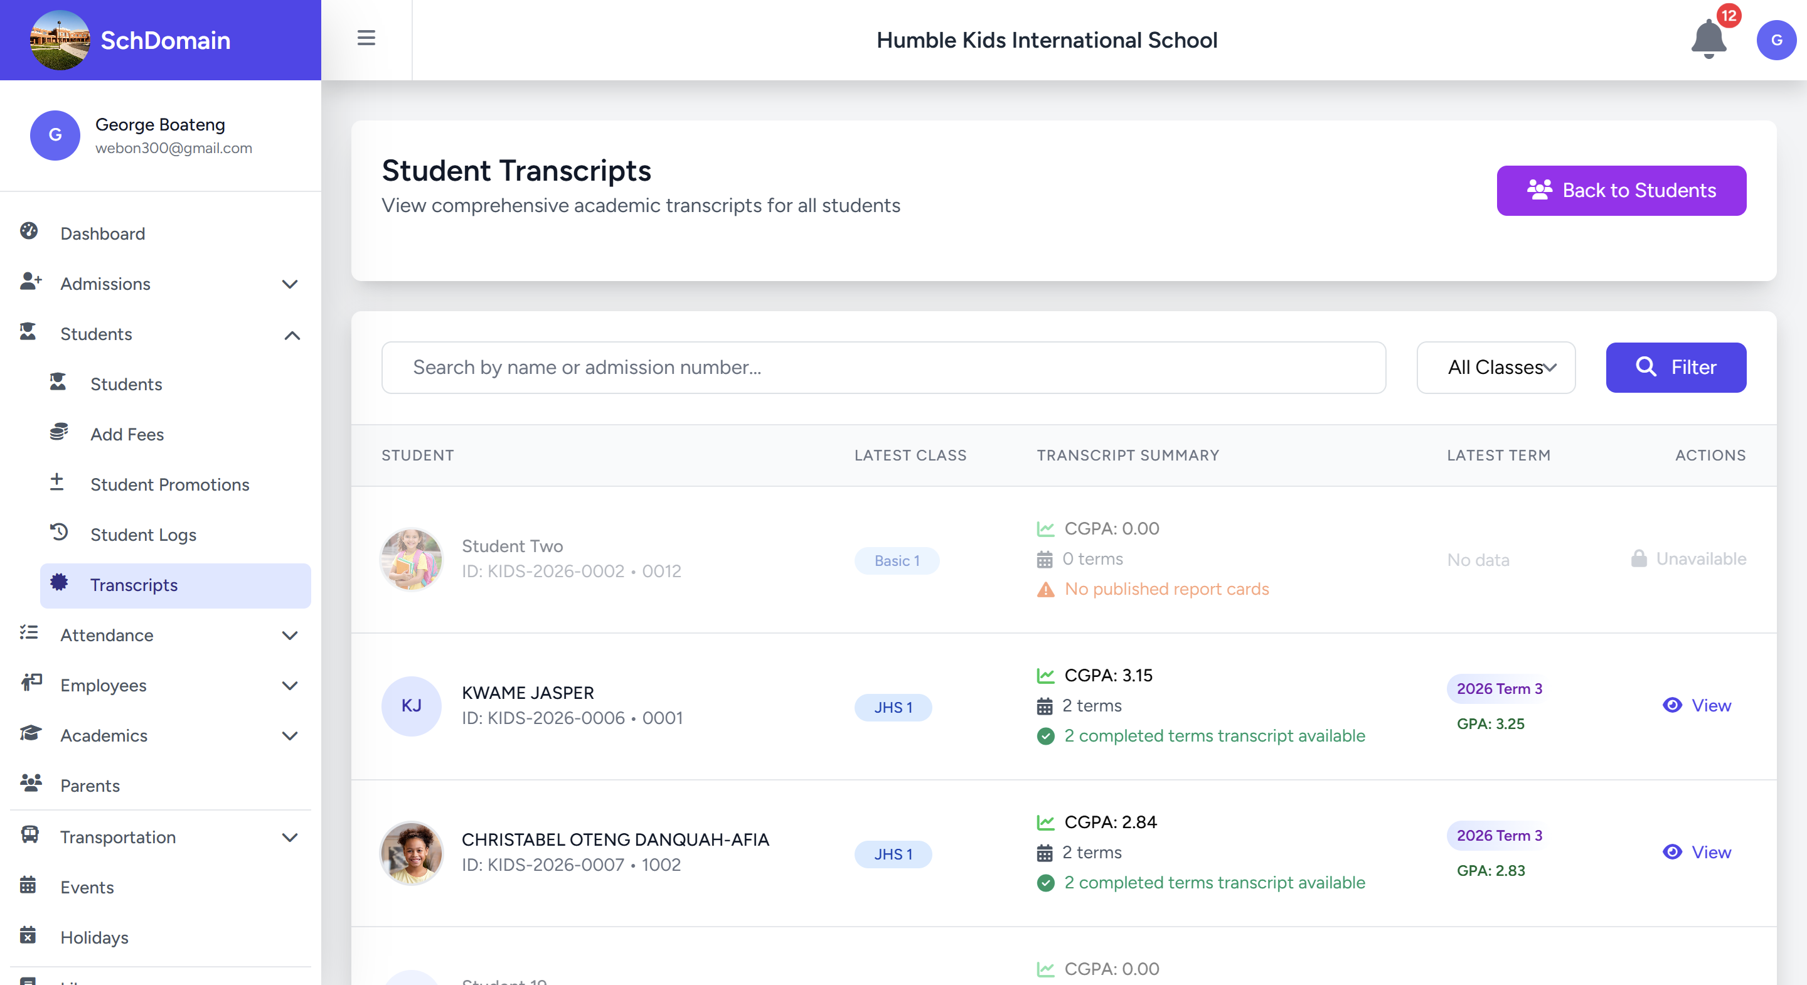
Task: Click the GPA: 2.83 value
Action: (1491, 870)
